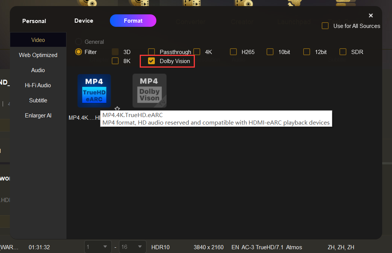This screenshot has height=253, width=392.
Task: Tick the 12bit filter checkbox
Action: 307,52
